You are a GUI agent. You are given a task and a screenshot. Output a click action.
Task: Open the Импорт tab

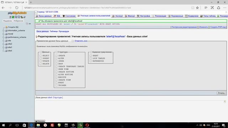click(130, 16)
